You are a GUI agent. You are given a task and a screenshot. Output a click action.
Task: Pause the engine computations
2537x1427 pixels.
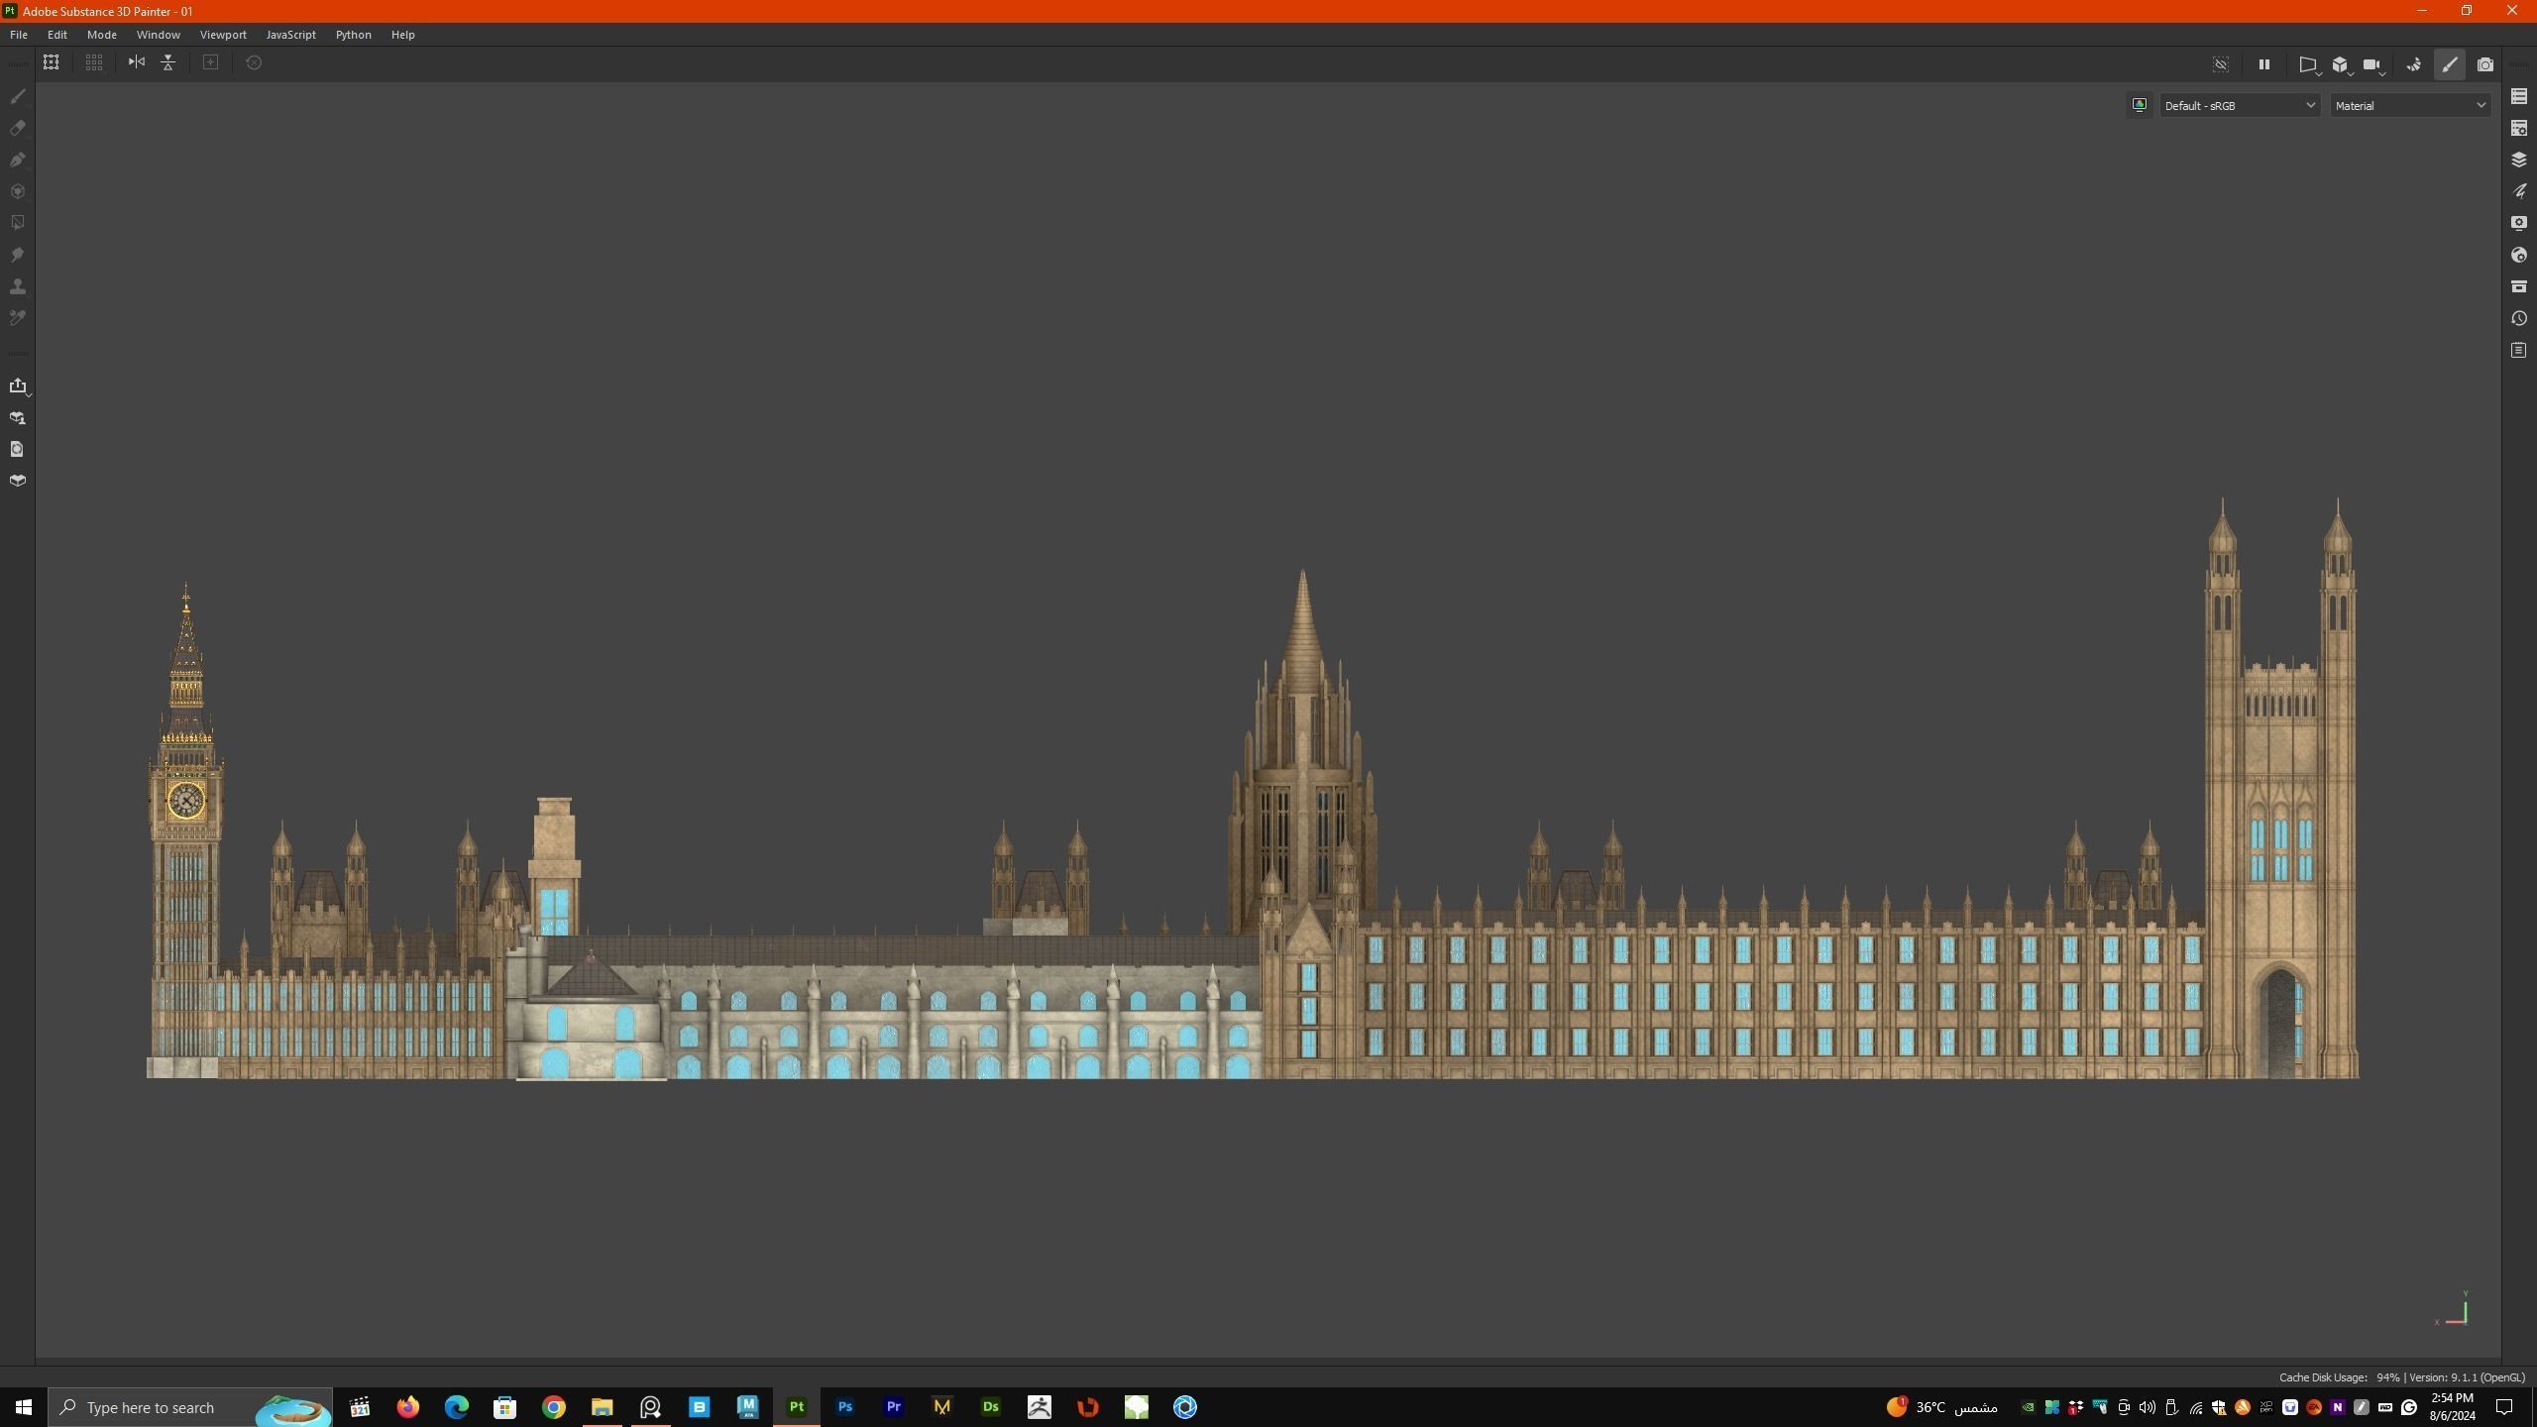click(x=2263, y=64)
